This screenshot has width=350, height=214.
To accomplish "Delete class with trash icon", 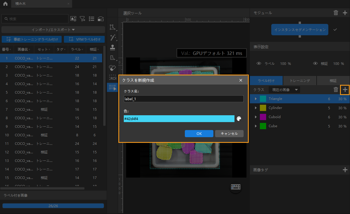I will (336, 90).
